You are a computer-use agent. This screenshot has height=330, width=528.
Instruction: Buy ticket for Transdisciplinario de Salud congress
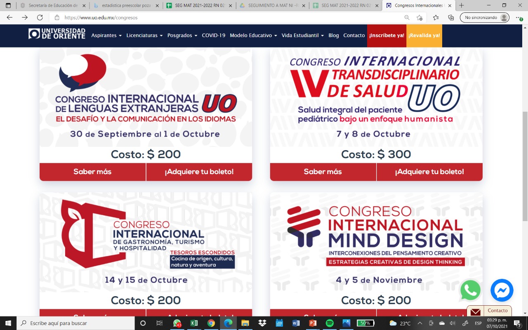pyautogui.click(x=429, y=172)
